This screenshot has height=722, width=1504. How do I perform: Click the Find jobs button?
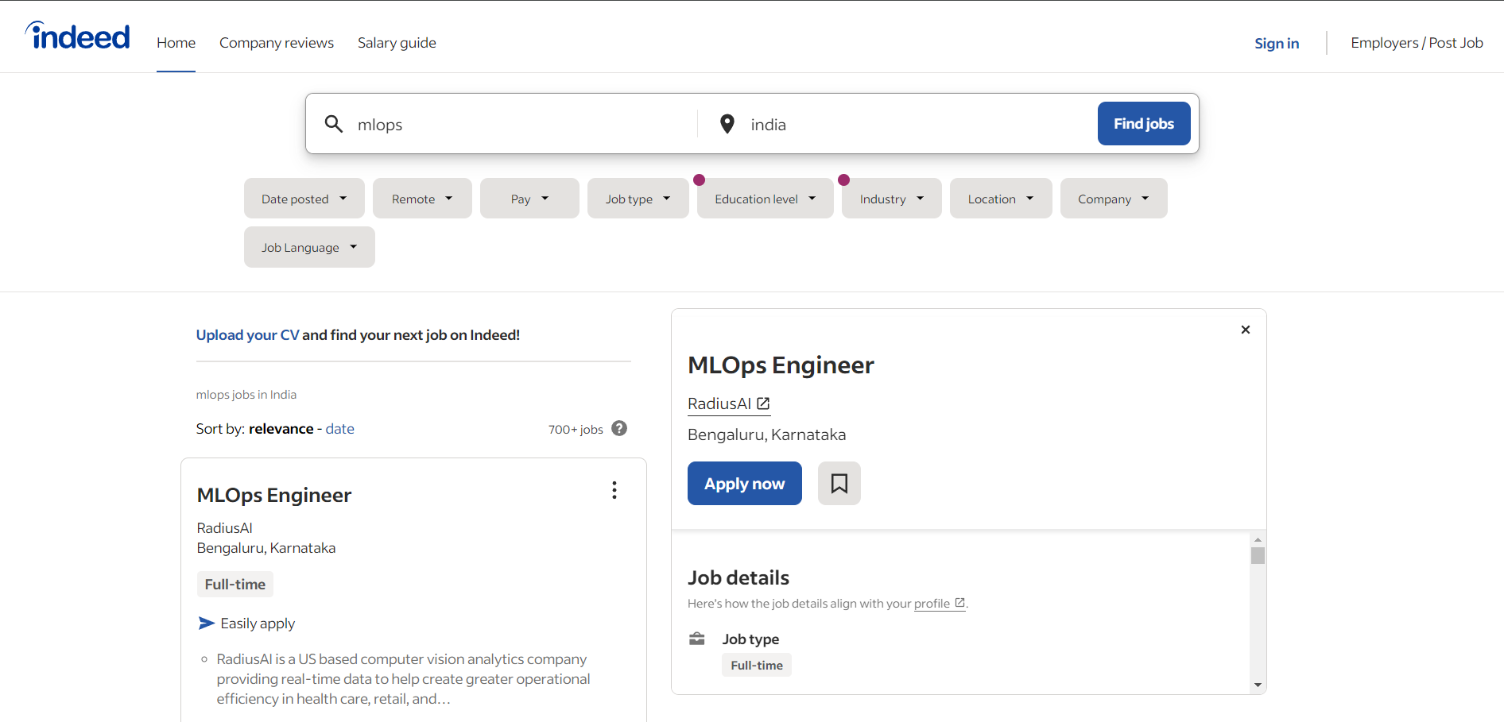1144,123
